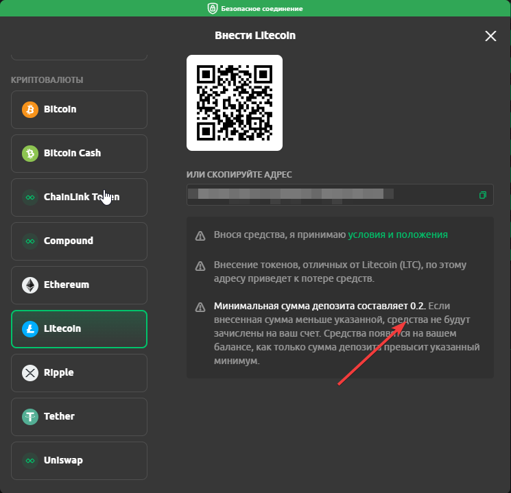Copy the deposit address with the copy icon
Screen dimensions: 511x493
(483, 195)
